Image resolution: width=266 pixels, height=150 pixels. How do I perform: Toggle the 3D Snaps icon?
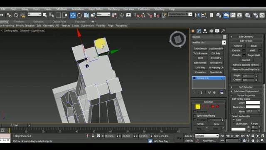[137, 15]
